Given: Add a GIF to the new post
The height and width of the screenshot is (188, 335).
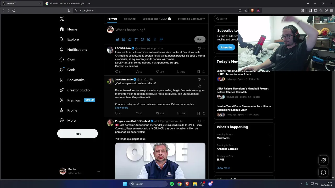Looking at the screenshot, I should pyautogui.click(x=124, y=39).
